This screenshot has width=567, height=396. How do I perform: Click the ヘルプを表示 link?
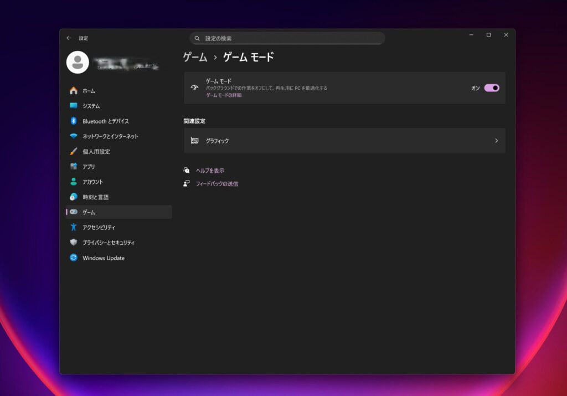point(210,171)
